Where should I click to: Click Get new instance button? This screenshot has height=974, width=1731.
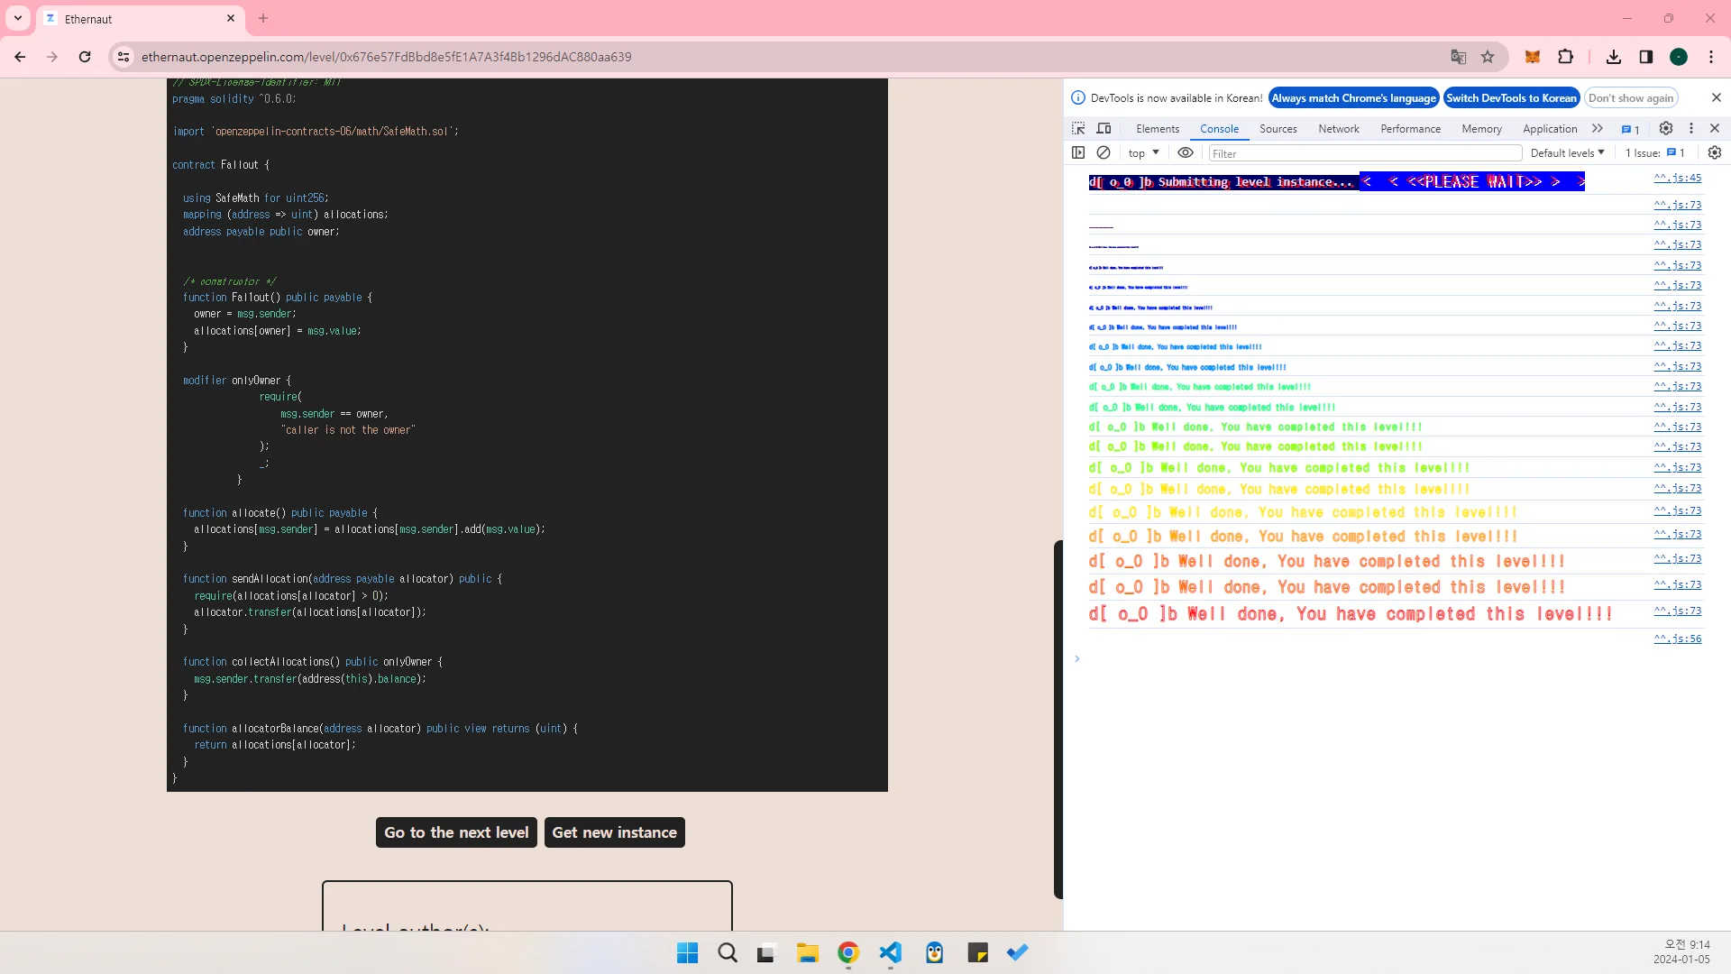[x=614, y=832]
